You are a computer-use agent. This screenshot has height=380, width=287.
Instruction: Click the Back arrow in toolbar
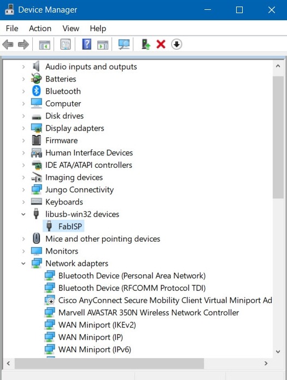(x=8, y=44)
